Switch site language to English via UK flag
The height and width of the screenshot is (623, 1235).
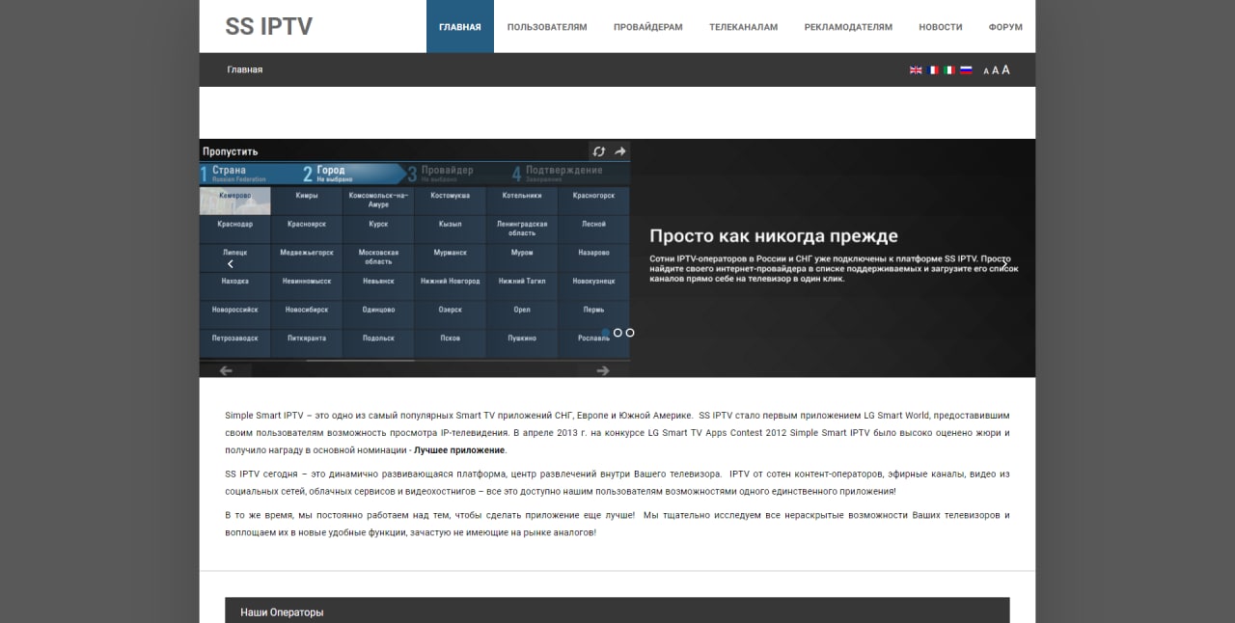tap(916, 70)
